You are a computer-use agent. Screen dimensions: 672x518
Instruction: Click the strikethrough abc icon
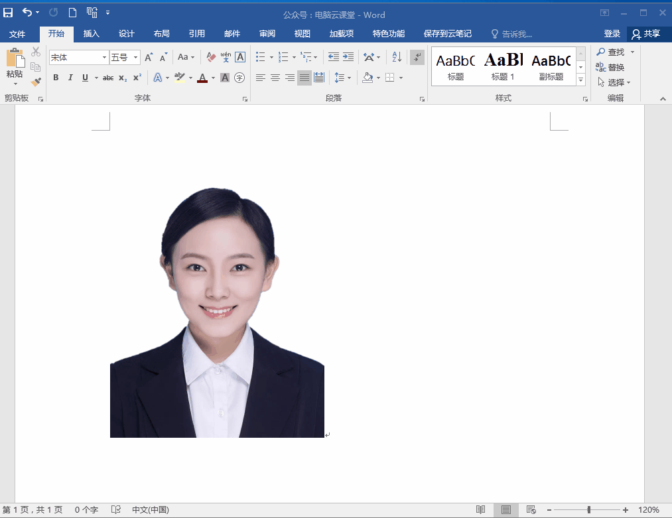point(108,78)
